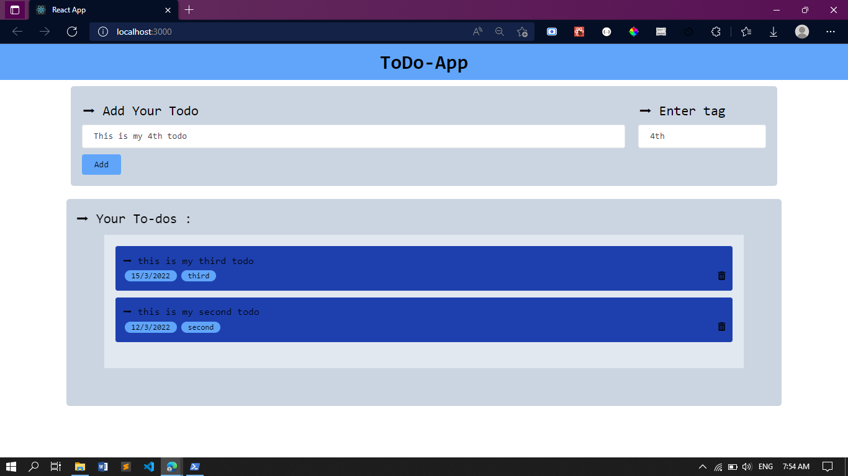Delete the third todo using its trash icon
Screen dimensions: 848x476
[x=721, y=276]
